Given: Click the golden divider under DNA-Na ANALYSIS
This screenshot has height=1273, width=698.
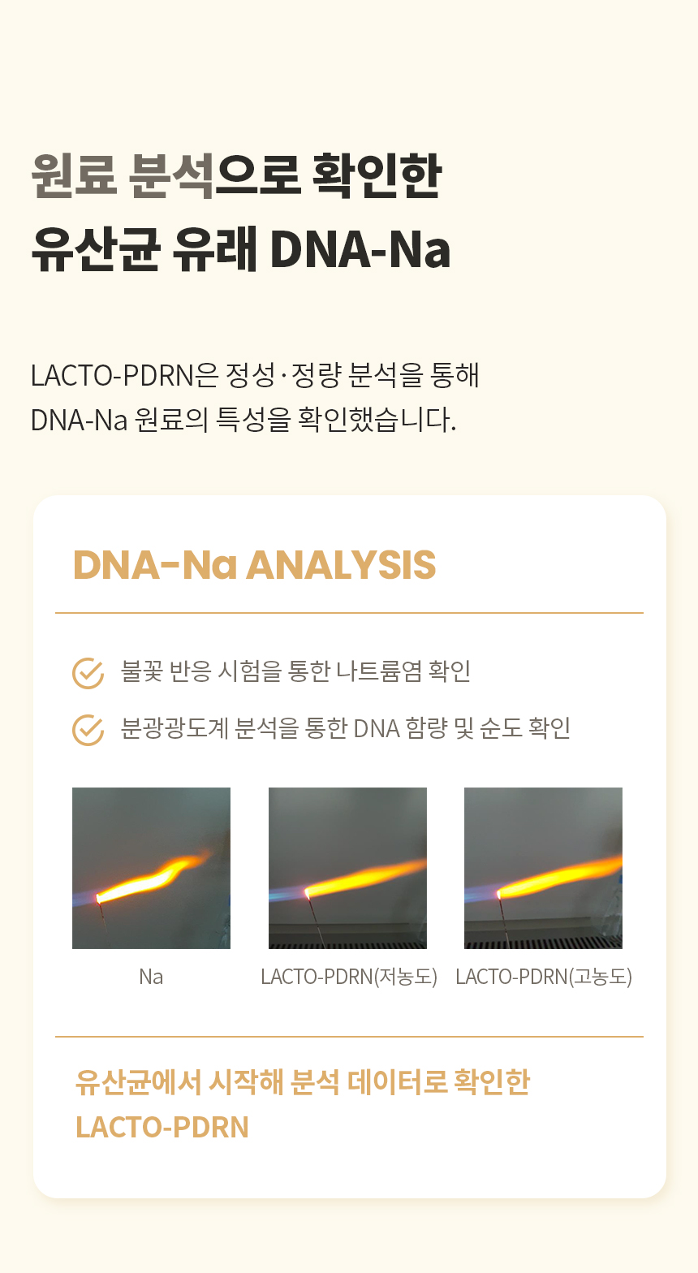Looking at the screenshot, I should click(349, 613).
